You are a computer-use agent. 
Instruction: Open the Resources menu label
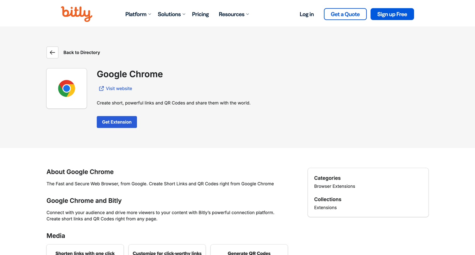(x=232, y=14)
